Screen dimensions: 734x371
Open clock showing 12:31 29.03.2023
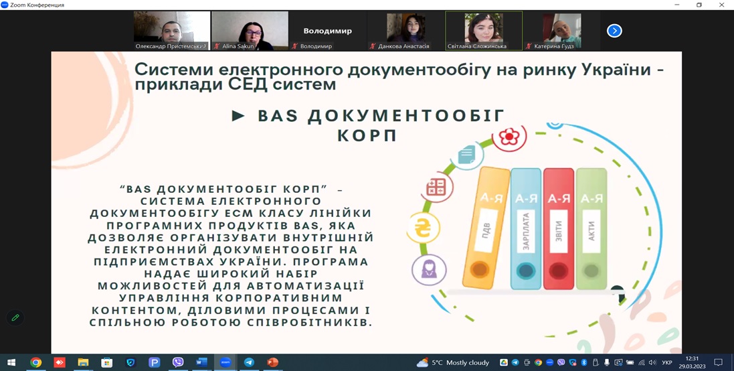tap(692, 362)
